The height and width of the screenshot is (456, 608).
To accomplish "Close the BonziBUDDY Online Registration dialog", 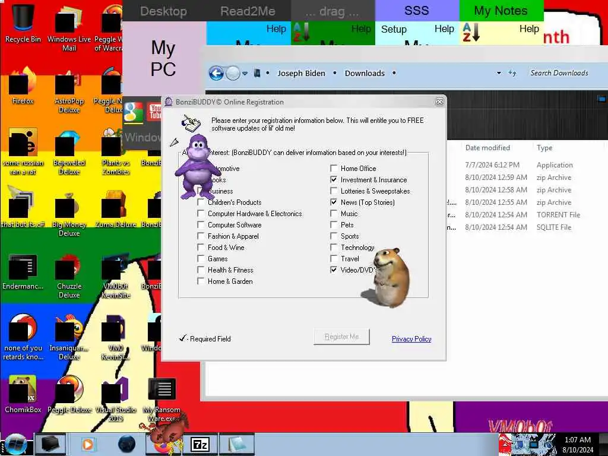I will point(439,102).
